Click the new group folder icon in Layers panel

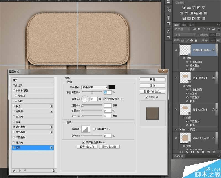[x=202, y=152]
